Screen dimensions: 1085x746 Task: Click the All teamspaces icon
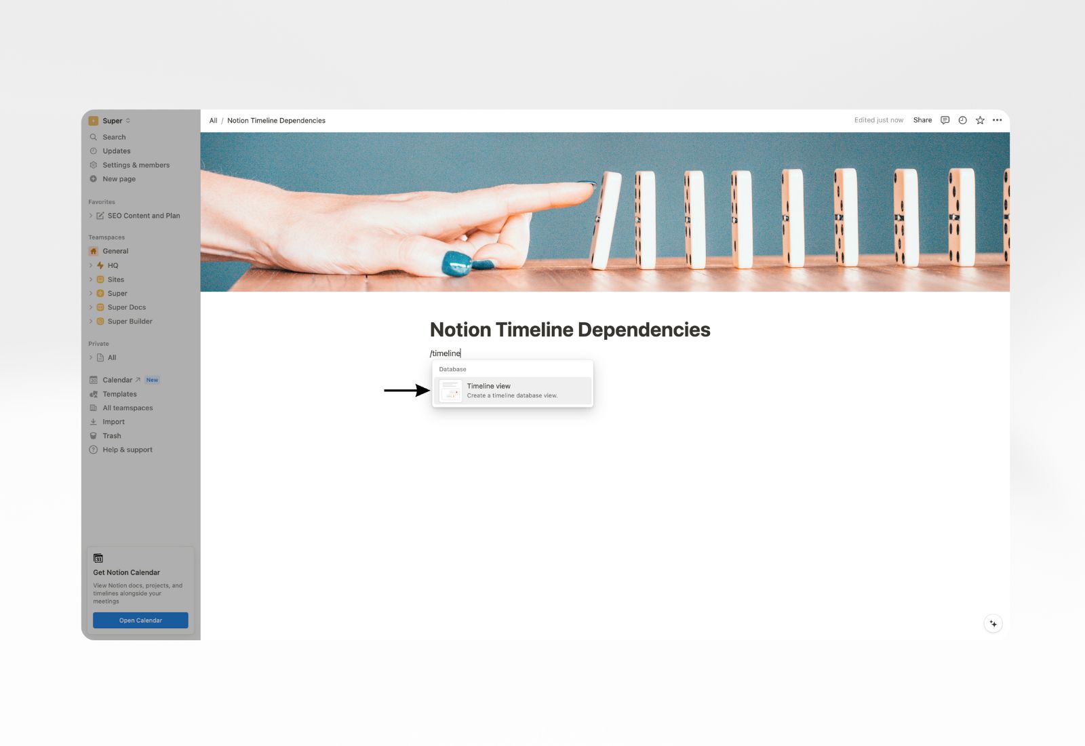coord(94,408)
